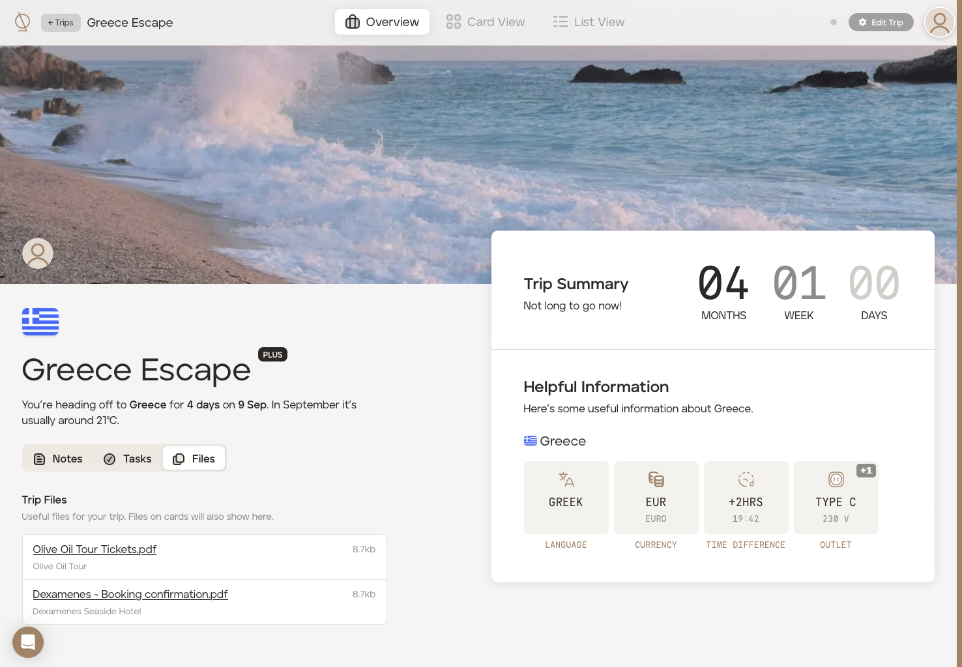The height and width of the screenshot is (667, 962).
Task: Open Dexamenes Booking confirmation PDF
Action: (x=130, y=594)
